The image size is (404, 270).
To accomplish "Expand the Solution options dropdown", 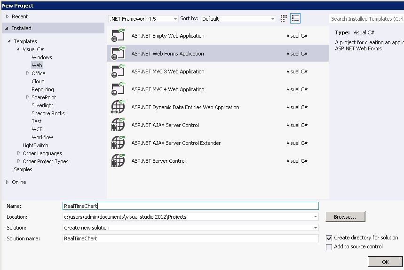I will click(190, 228).
